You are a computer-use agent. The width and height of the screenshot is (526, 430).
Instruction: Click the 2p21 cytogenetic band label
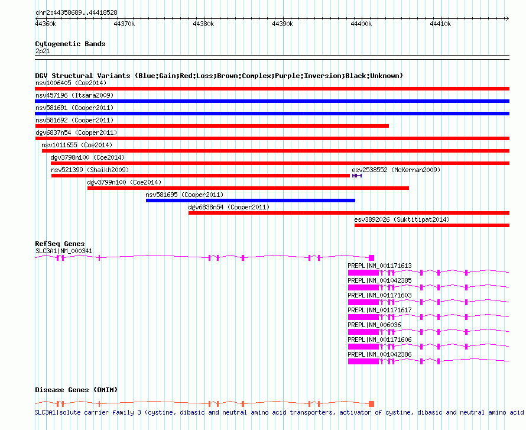[x=43, y=51]
